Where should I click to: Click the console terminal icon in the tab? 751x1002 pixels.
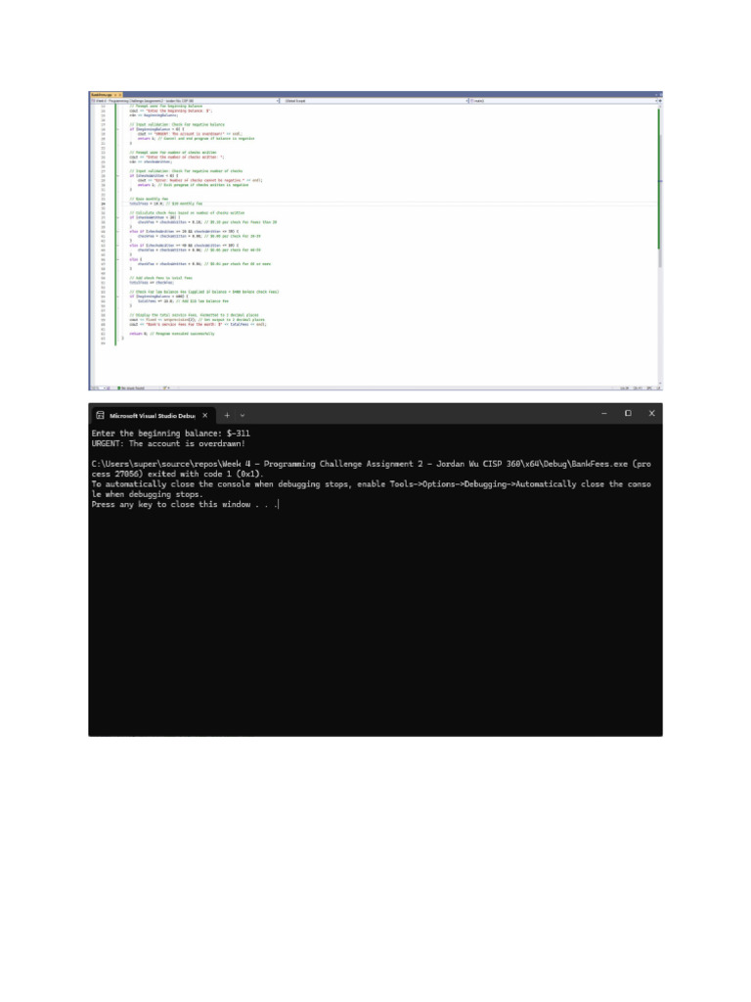pos(101,415)
